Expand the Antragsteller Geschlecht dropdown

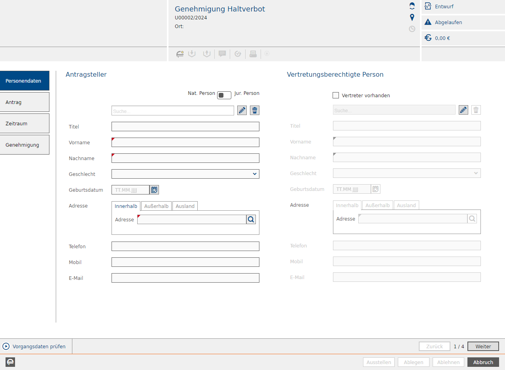185,174
